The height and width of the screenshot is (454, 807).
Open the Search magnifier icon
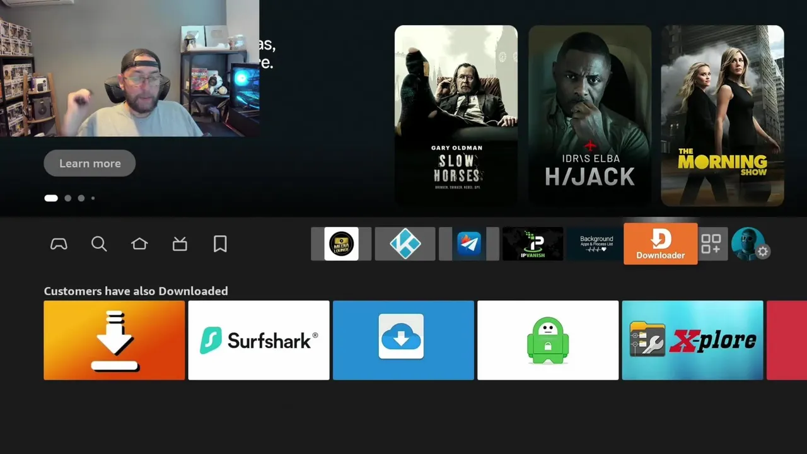(99, 244)
